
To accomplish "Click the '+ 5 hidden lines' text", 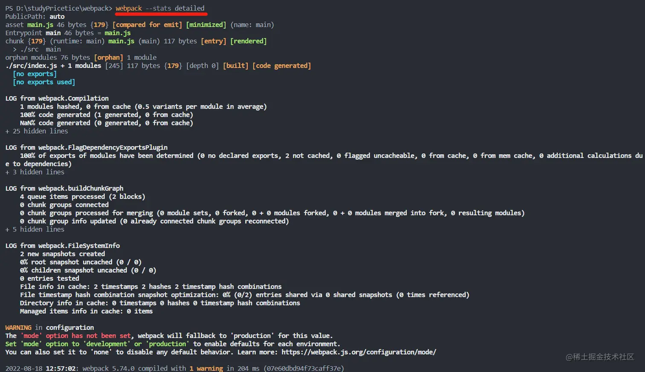I will [35, 229].
